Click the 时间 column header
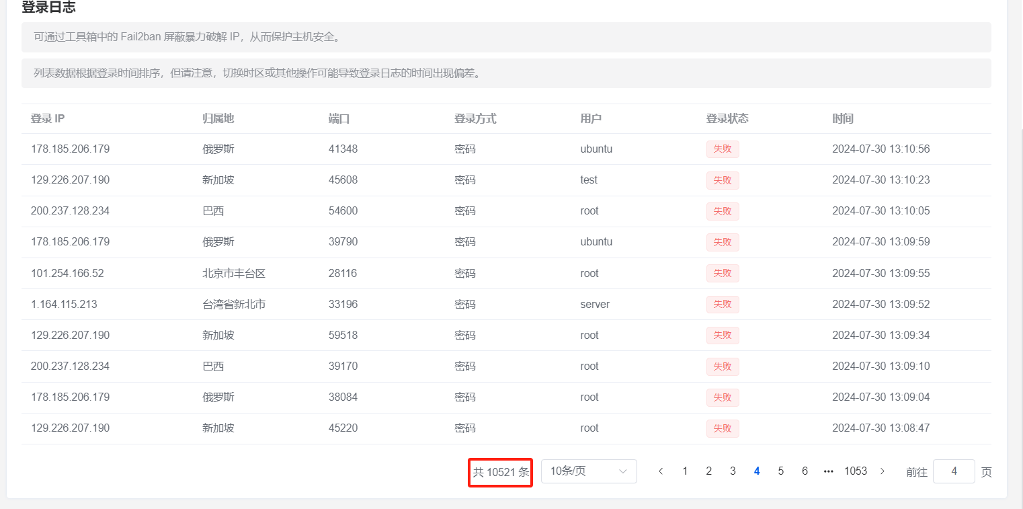Screen dimensions: 1023x509 tap(843, 118)
